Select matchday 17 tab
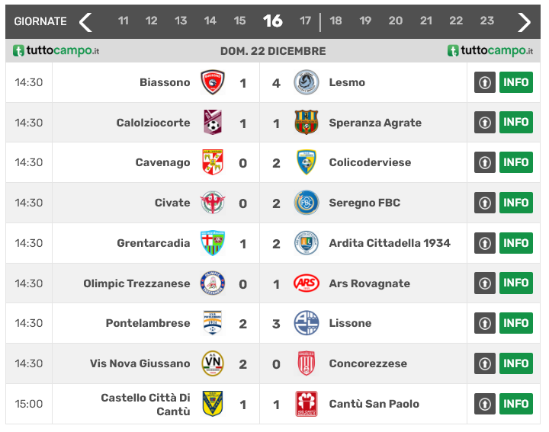 pyautogui.click(x=306, y=21)
